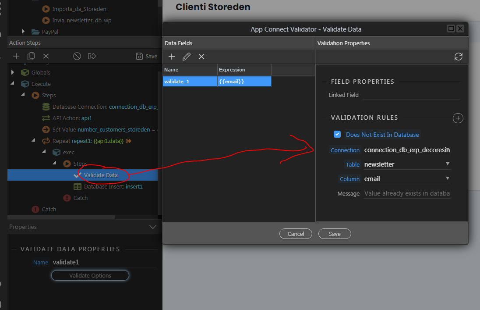Open the Column email dropdown

[407, 179]
